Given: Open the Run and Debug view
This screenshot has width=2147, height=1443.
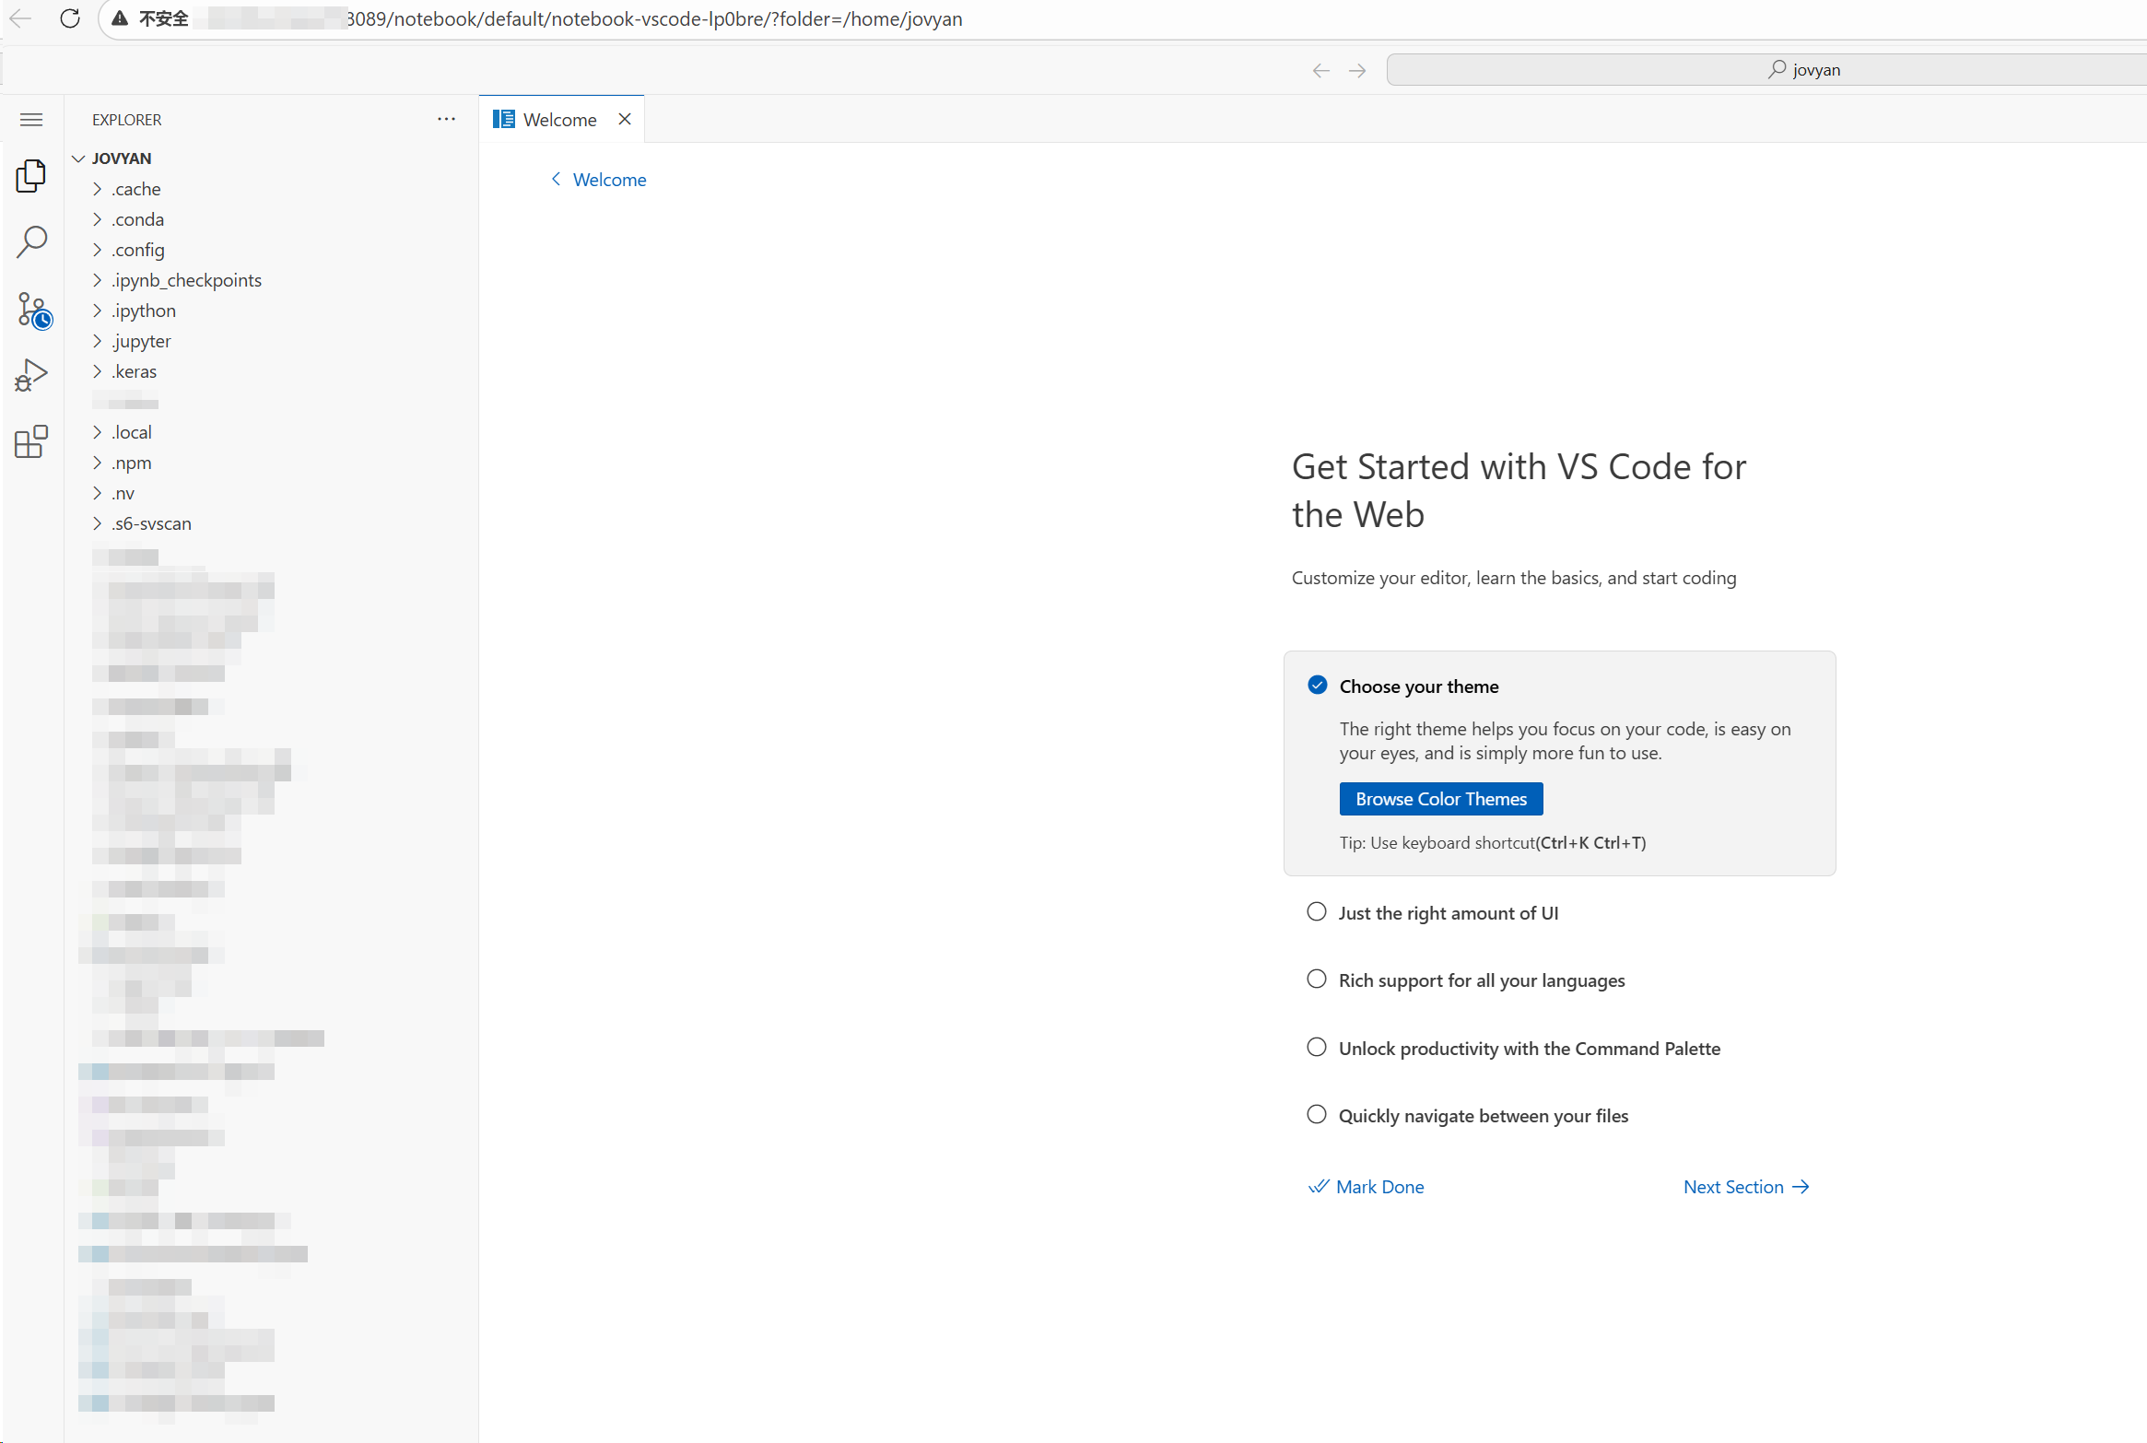Looking at the screenshot, I should [x=31, y=376].
